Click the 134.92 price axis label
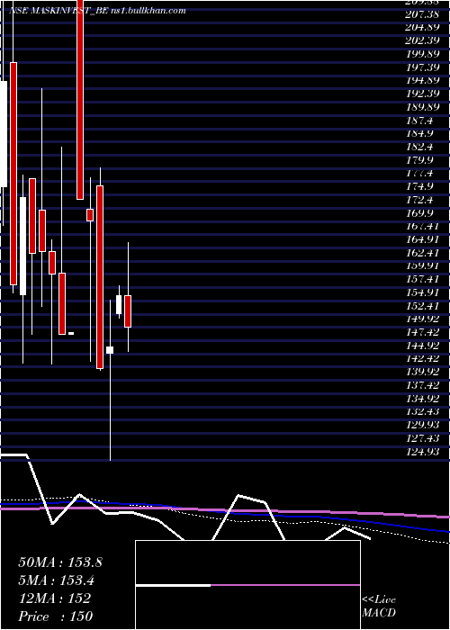The image size is (450, 630). [424, 398]
